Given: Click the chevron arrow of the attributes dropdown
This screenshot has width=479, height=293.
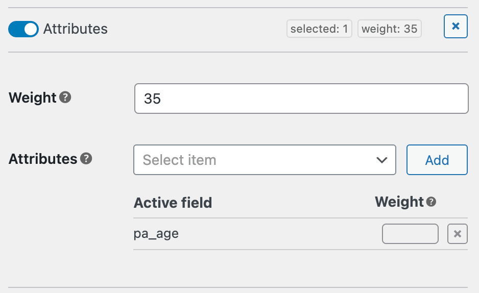Looking at the screenshot, I should 381,160.
